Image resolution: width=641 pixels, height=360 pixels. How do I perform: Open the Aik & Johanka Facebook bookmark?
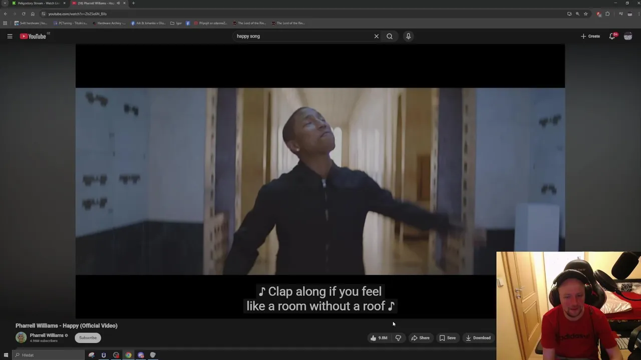(x=148, y=23)
